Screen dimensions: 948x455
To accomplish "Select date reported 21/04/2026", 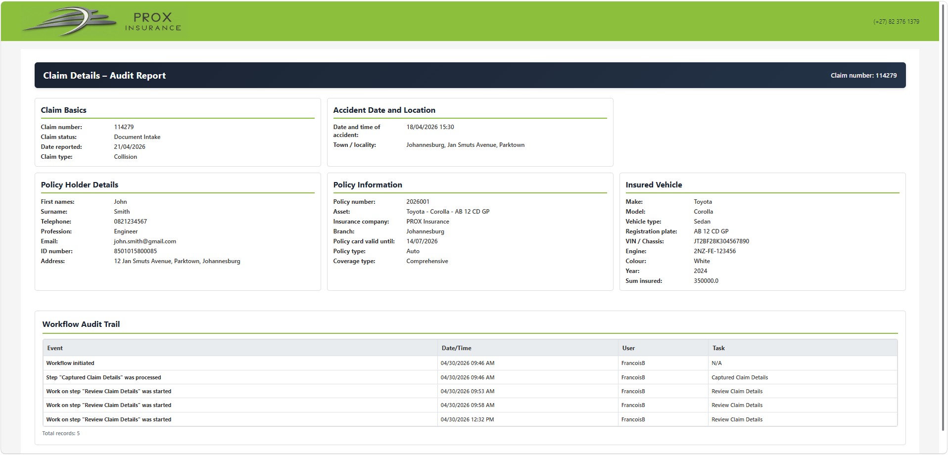I will (130, 147).
